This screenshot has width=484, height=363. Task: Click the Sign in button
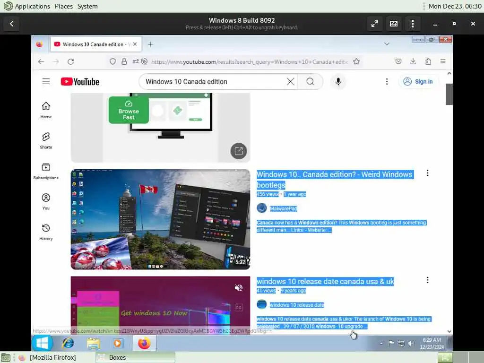tap(418, 81)
